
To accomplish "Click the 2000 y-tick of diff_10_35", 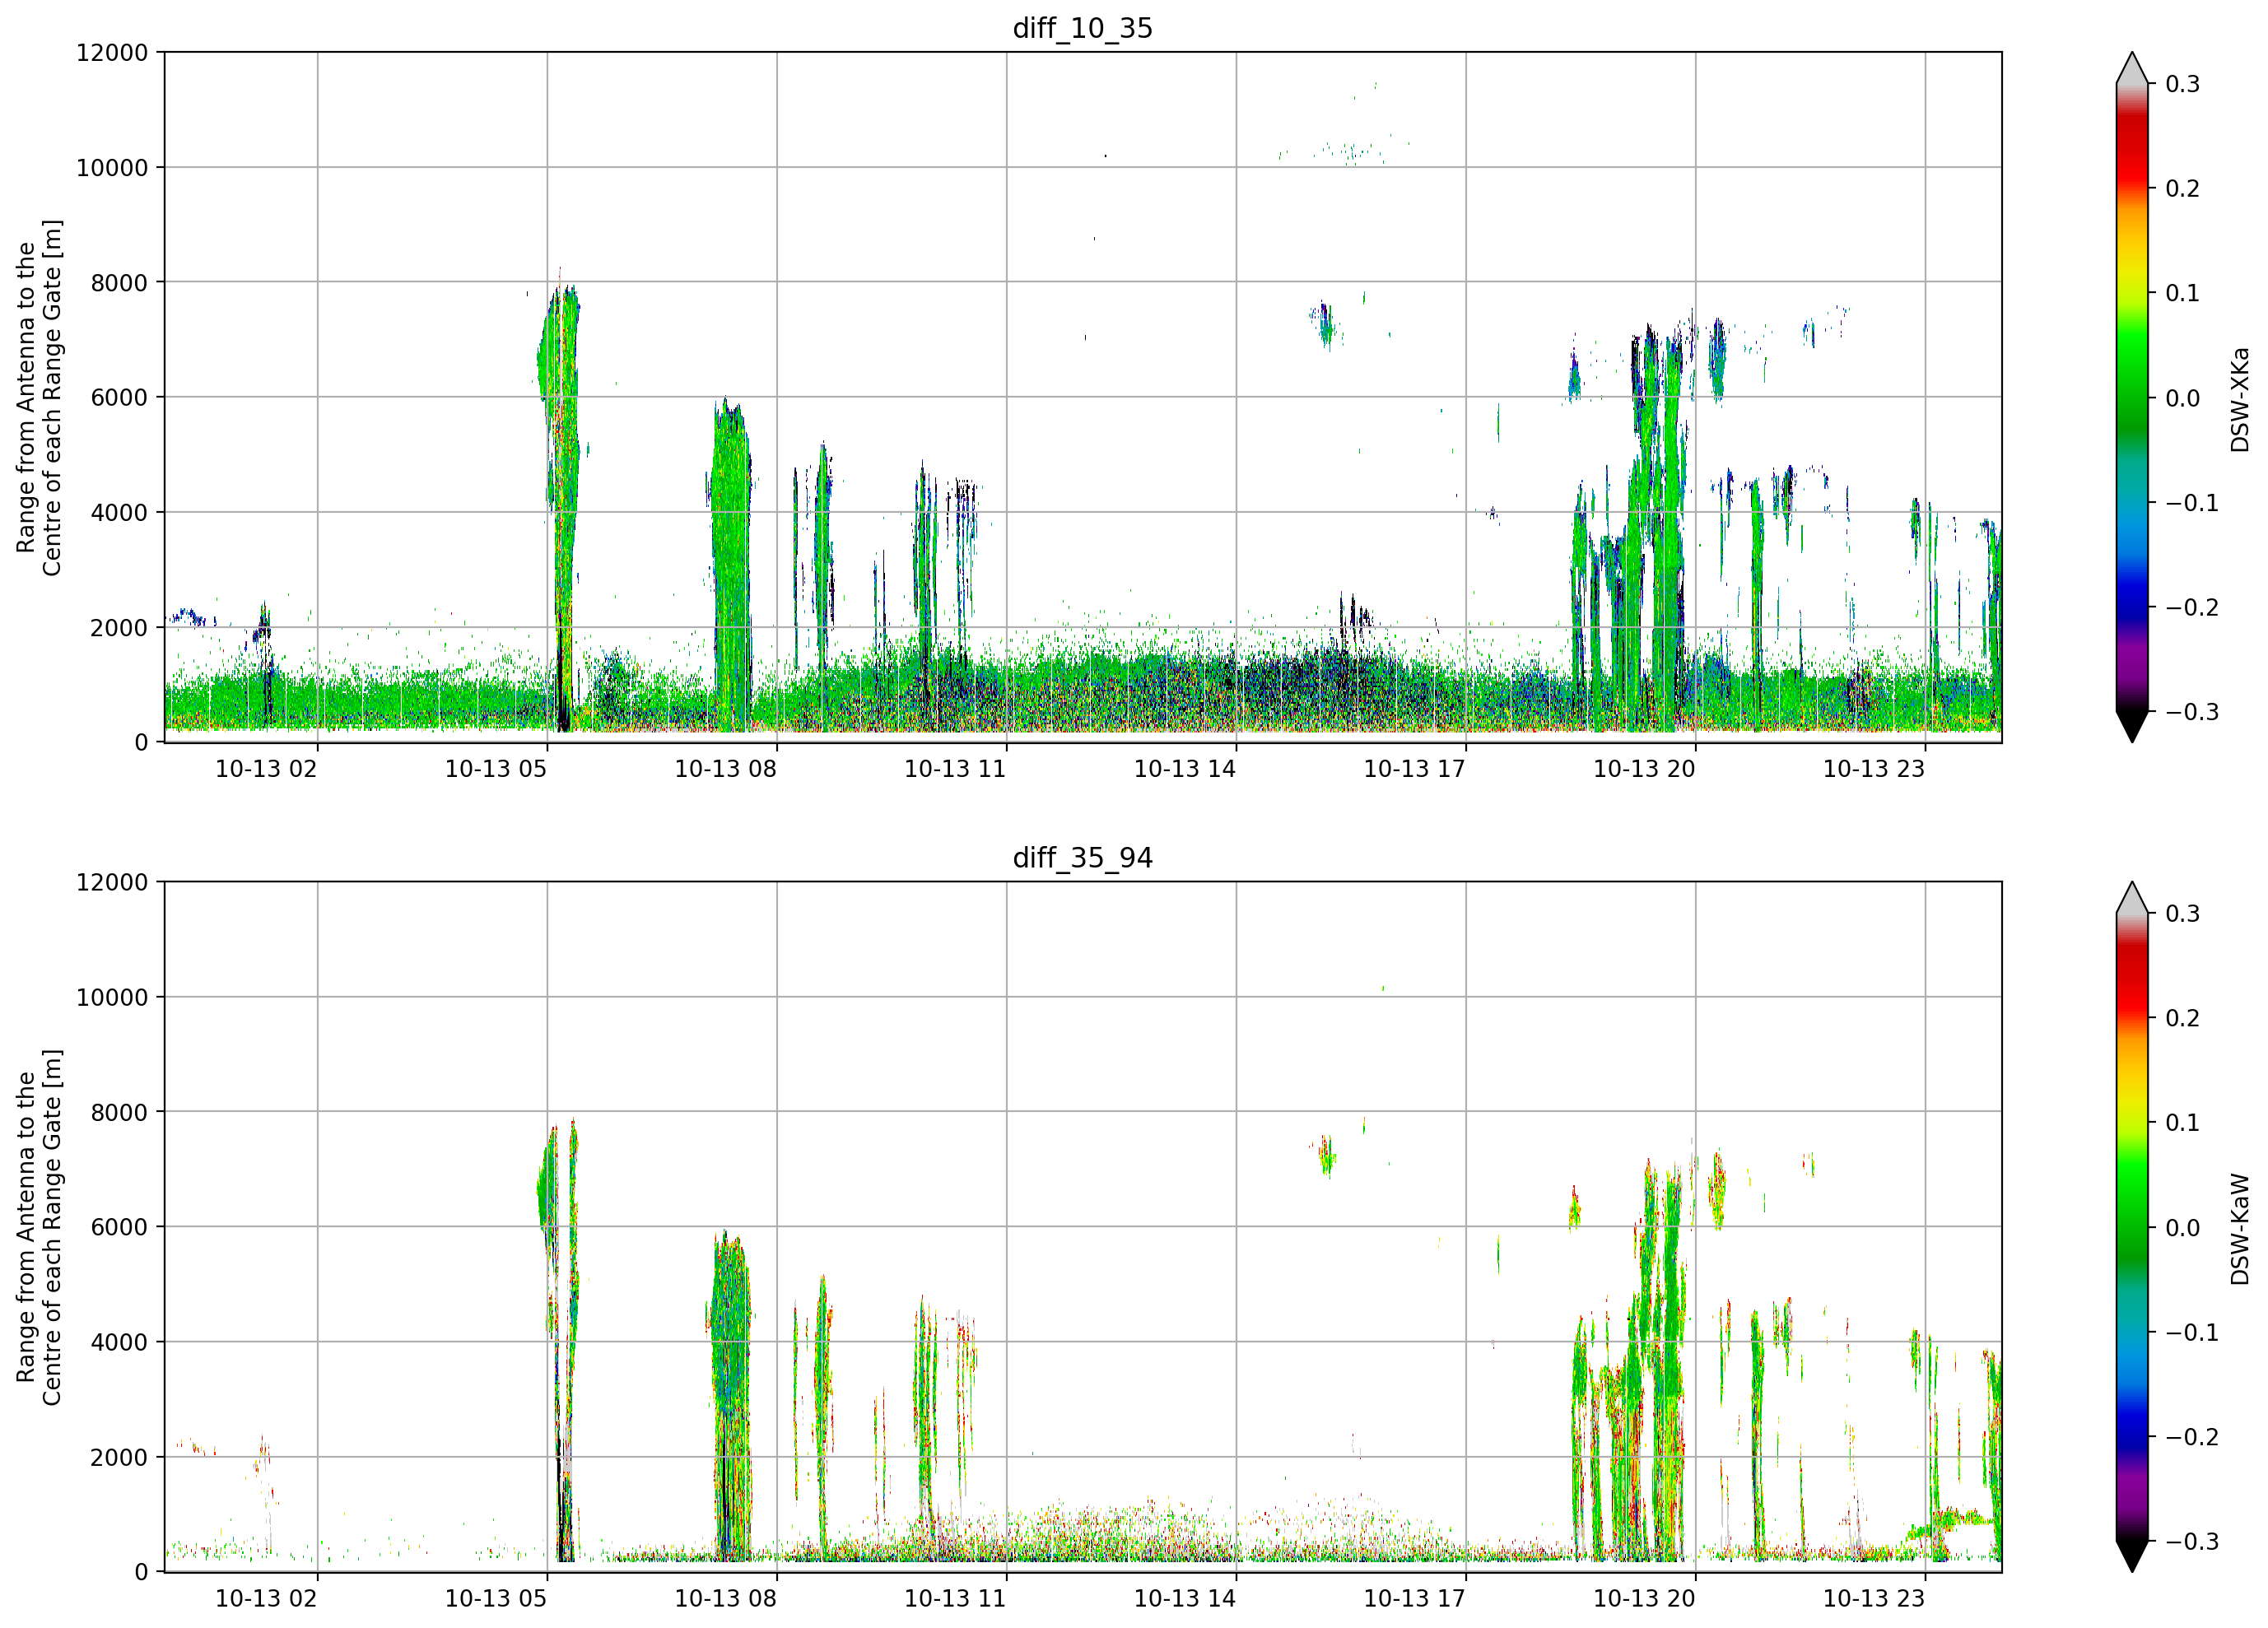I will click(x=119, y=628).
